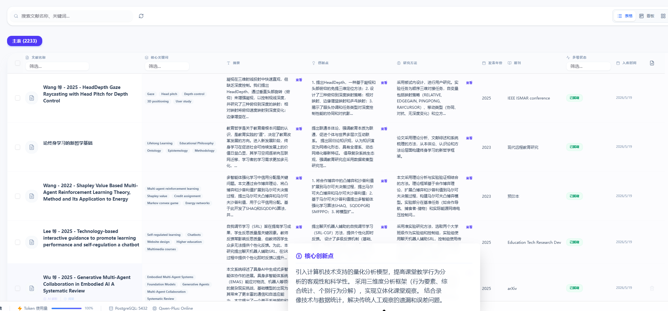
Task: Click calendar icon of 发表年份 column
Action: (x=484, y=63)
